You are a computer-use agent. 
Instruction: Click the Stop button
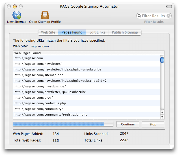click(153, 124)
